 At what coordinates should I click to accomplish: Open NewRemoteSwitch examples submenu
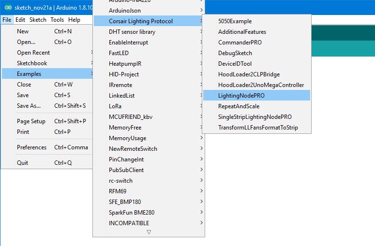[x=149, y=149]
